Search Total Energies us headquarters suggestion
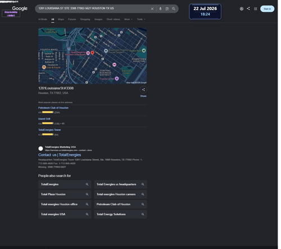The image size is (281, 249). click(120, 185)
